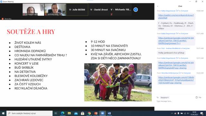This screenshot has height=116, width=206.
Task: Click the bullet 'RECYKLAČNÍ DÍLNIČKA'
Action: click(31, 88)
